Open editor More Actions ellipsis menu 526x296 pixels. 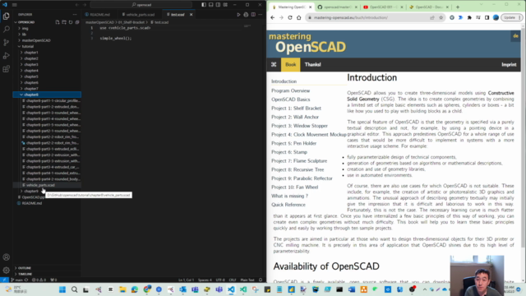(x=261, y=15)
